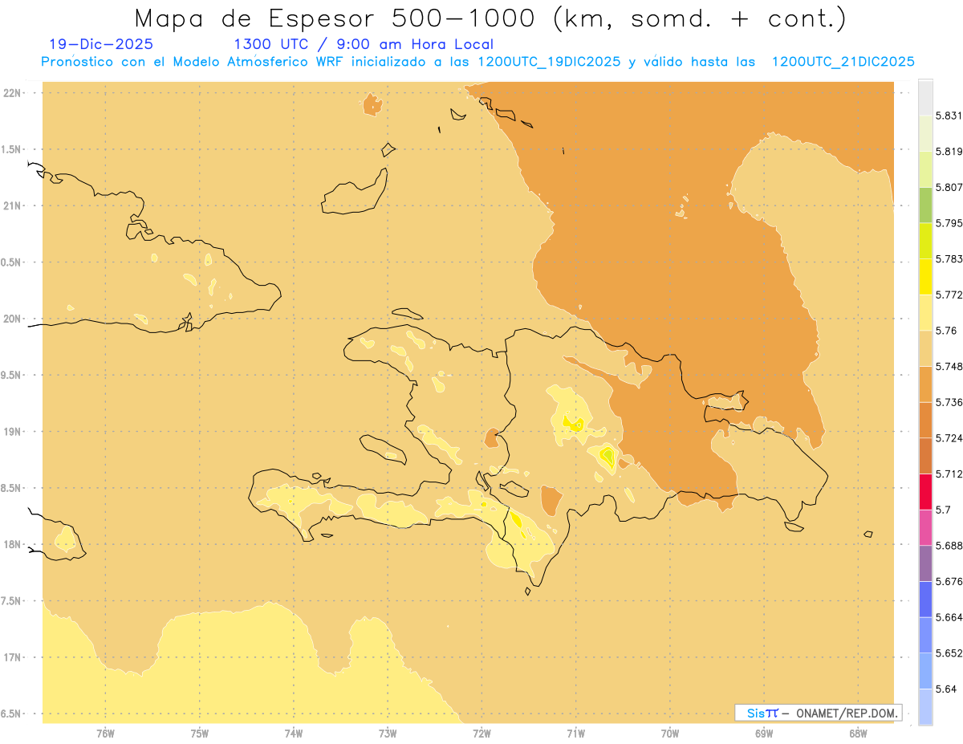
Task: Click the longitude label 76W
Action: point(105,733)
